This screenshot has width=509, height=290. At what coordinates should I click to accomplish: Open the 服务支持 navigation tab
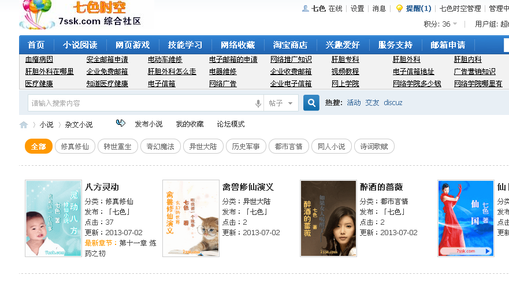(x=395, y=45)
